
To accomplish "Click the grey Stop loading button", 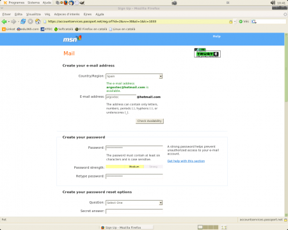I will (x=31, y=22).
